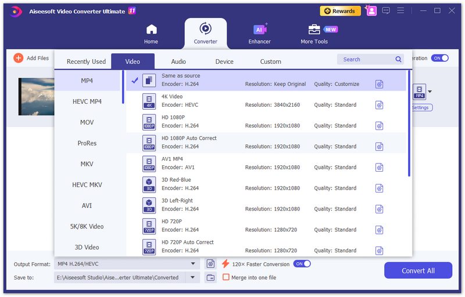465x297 pixels.
Task: Open the Save to folder icon
Action: [210, 277]
